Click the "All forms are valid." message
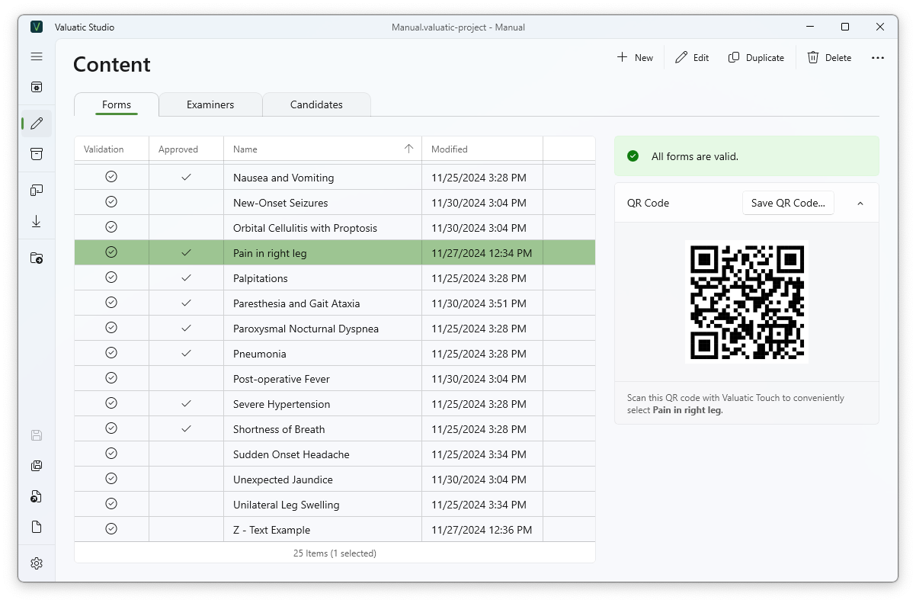Screen dimensions: 916x603 pyautogui.click(x=695, y=156)
